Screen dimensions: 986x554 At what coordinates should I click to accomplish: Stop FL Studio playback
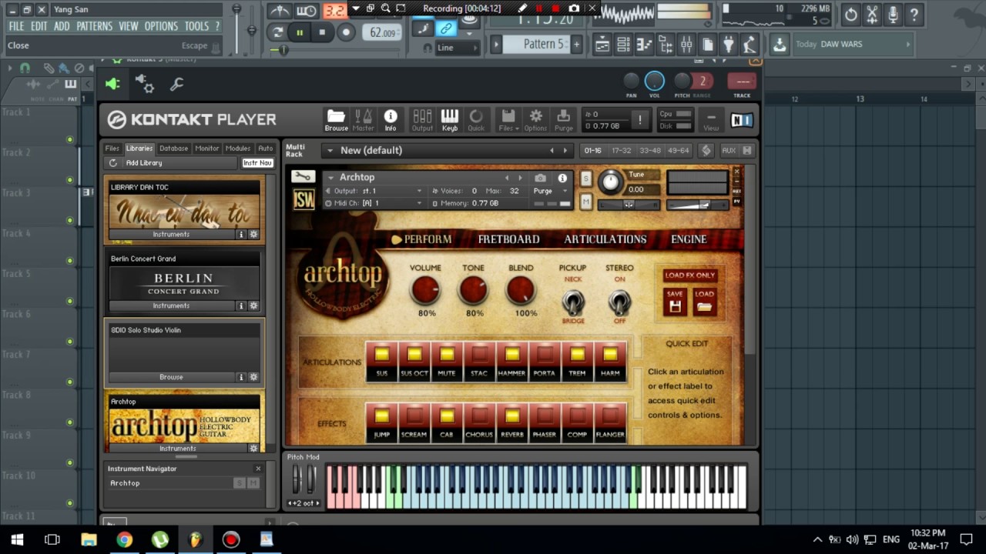322,32
